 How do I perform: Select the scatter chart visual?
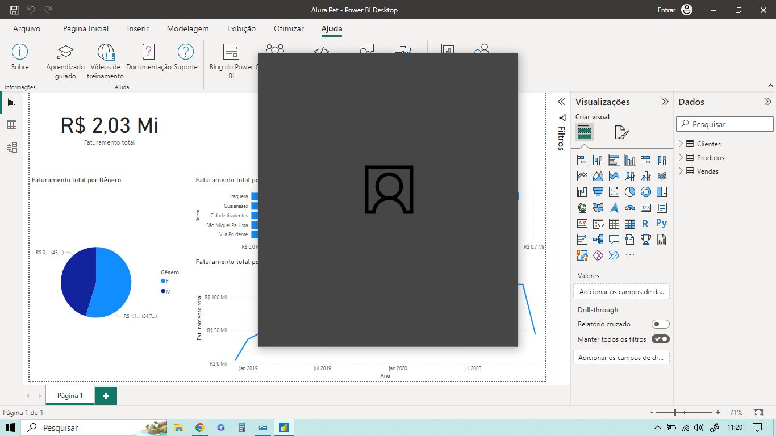pos(614,192)
